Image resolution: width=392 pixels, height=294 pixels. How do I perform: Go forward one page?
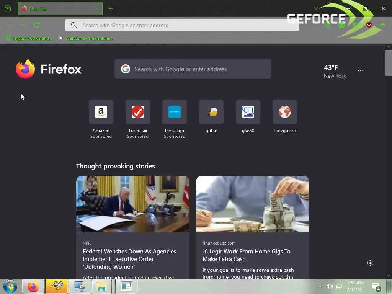pyautogui.click(x=23, y=25)
